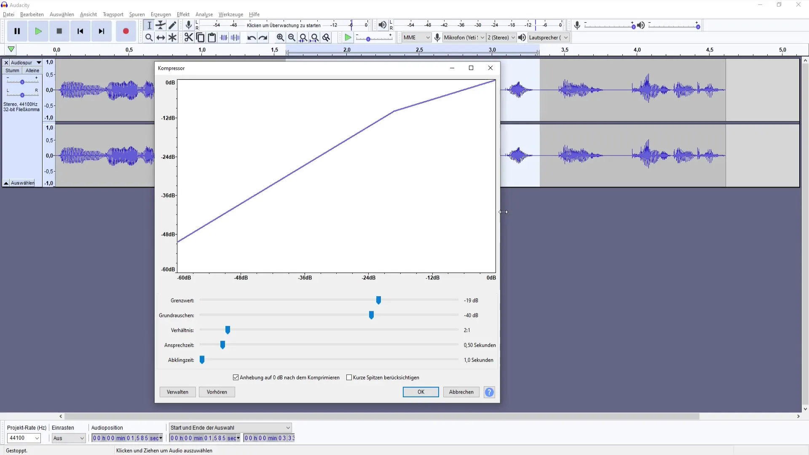The image size is (809, 455).
Task: Confirm compressor with OK button
Action: click(x=421, y=392)
